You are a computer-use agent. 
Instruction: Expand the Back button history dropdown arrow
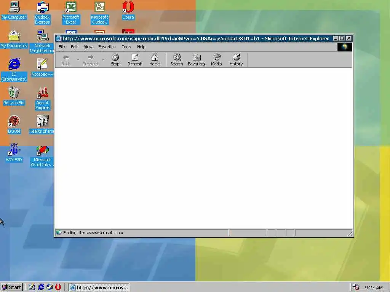pos(78,60)
